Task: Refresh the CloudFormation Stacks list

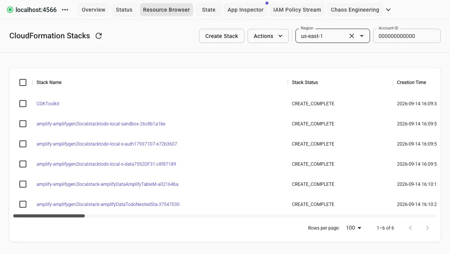Action: click(99, 36)
